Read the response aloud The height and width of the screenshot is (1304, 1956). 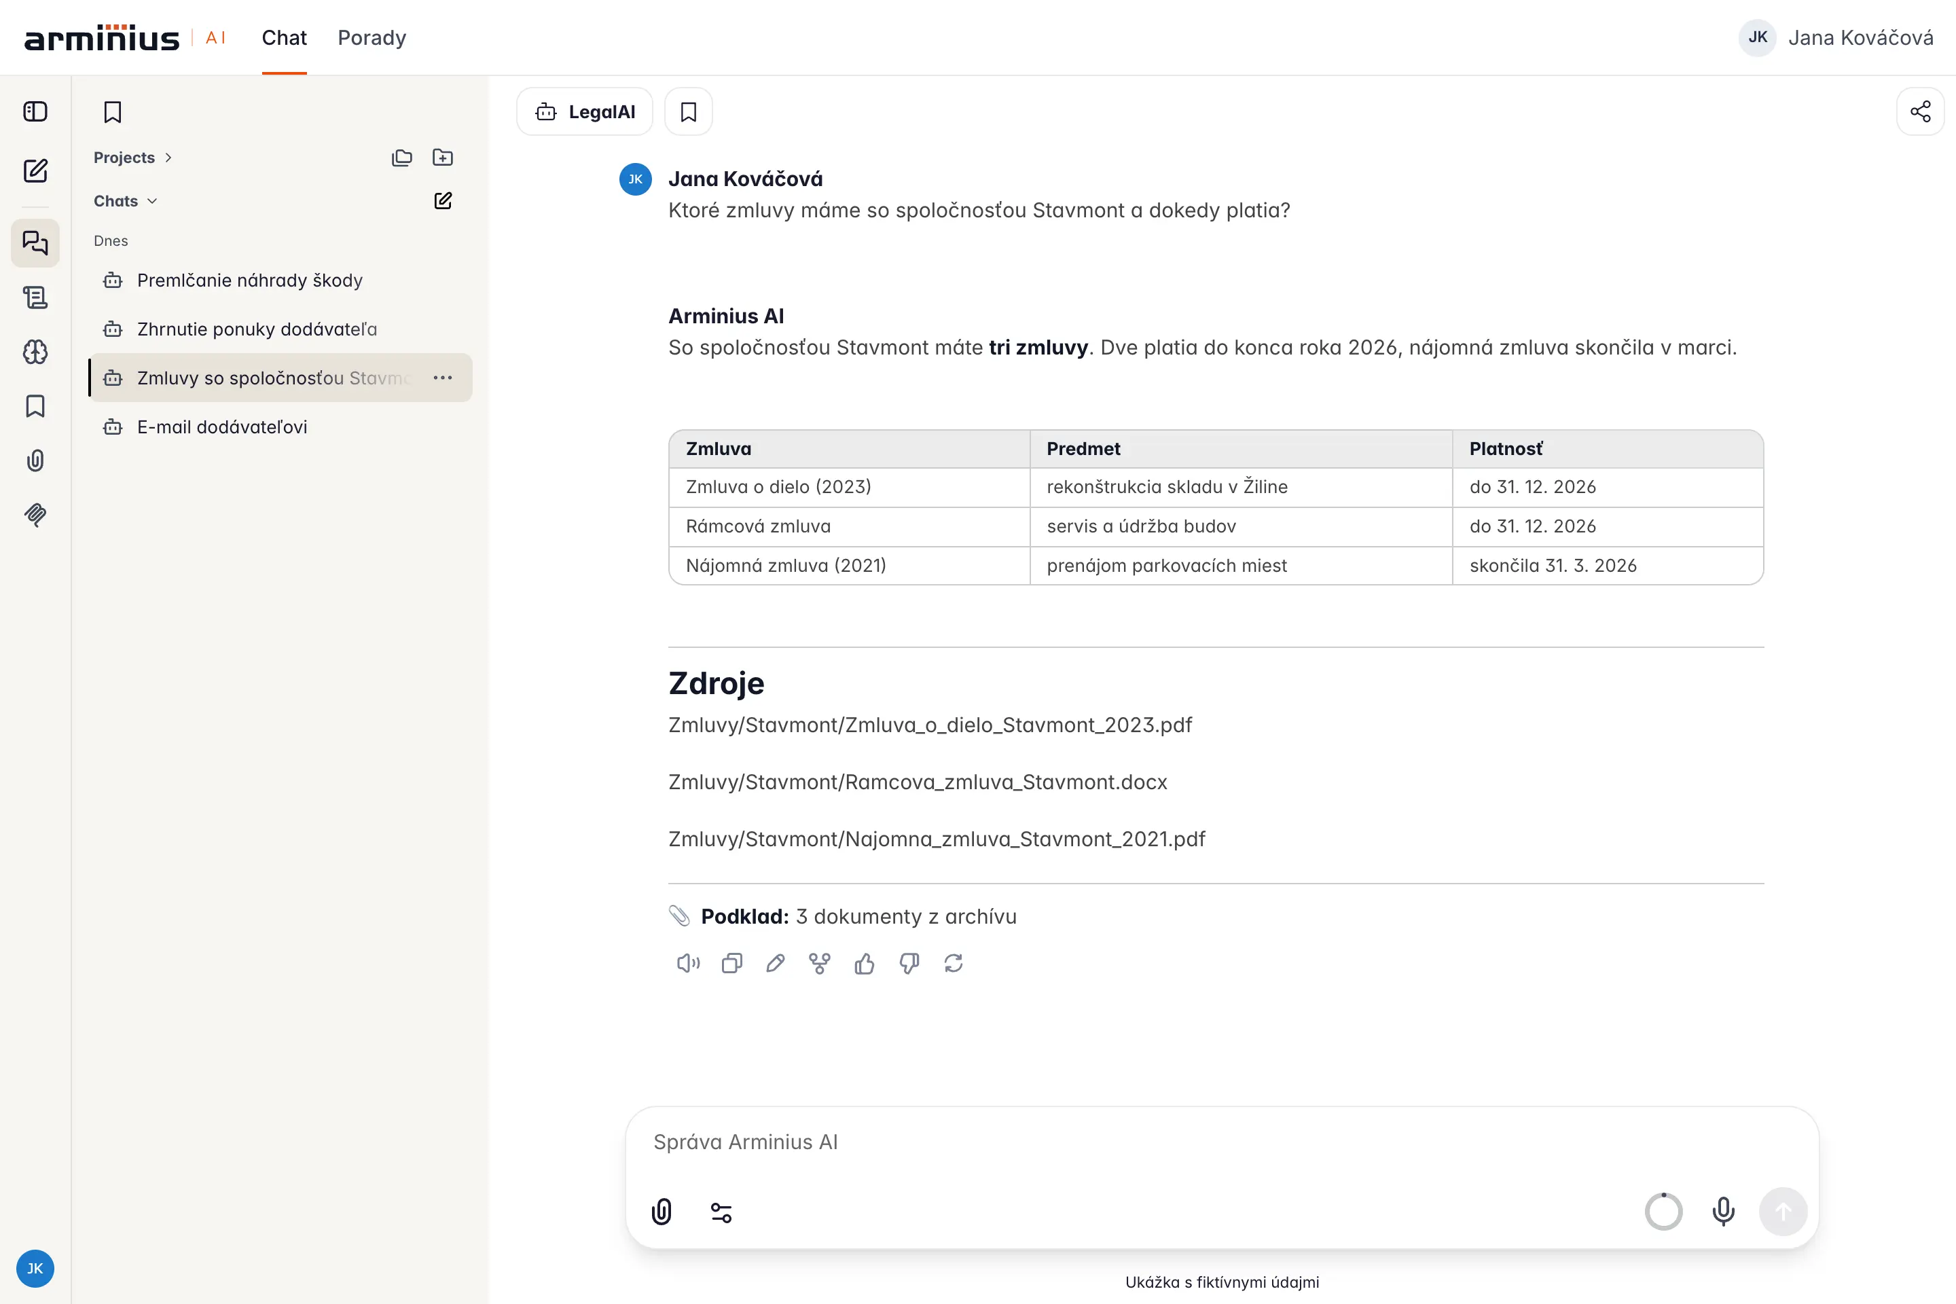click(x=688, y=963)
